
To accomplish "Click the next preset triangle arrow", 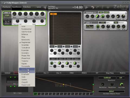I will point(87,7).
